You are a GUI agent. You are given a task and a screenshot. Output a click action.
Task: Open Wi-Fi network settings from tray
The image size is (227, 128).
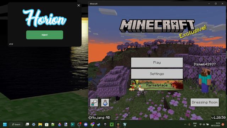[200, 124]
